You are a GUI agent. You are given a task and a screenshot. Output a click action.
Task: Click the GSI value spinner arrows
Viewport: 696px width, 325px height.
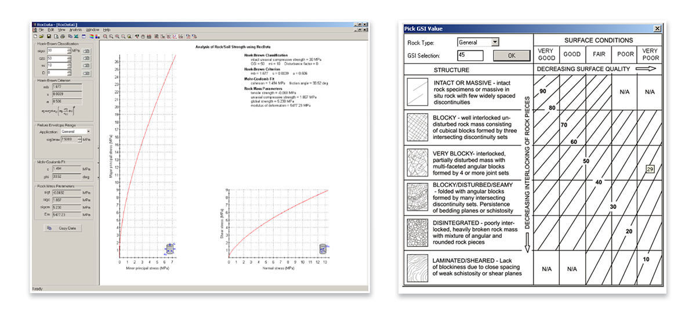point(69,58)
